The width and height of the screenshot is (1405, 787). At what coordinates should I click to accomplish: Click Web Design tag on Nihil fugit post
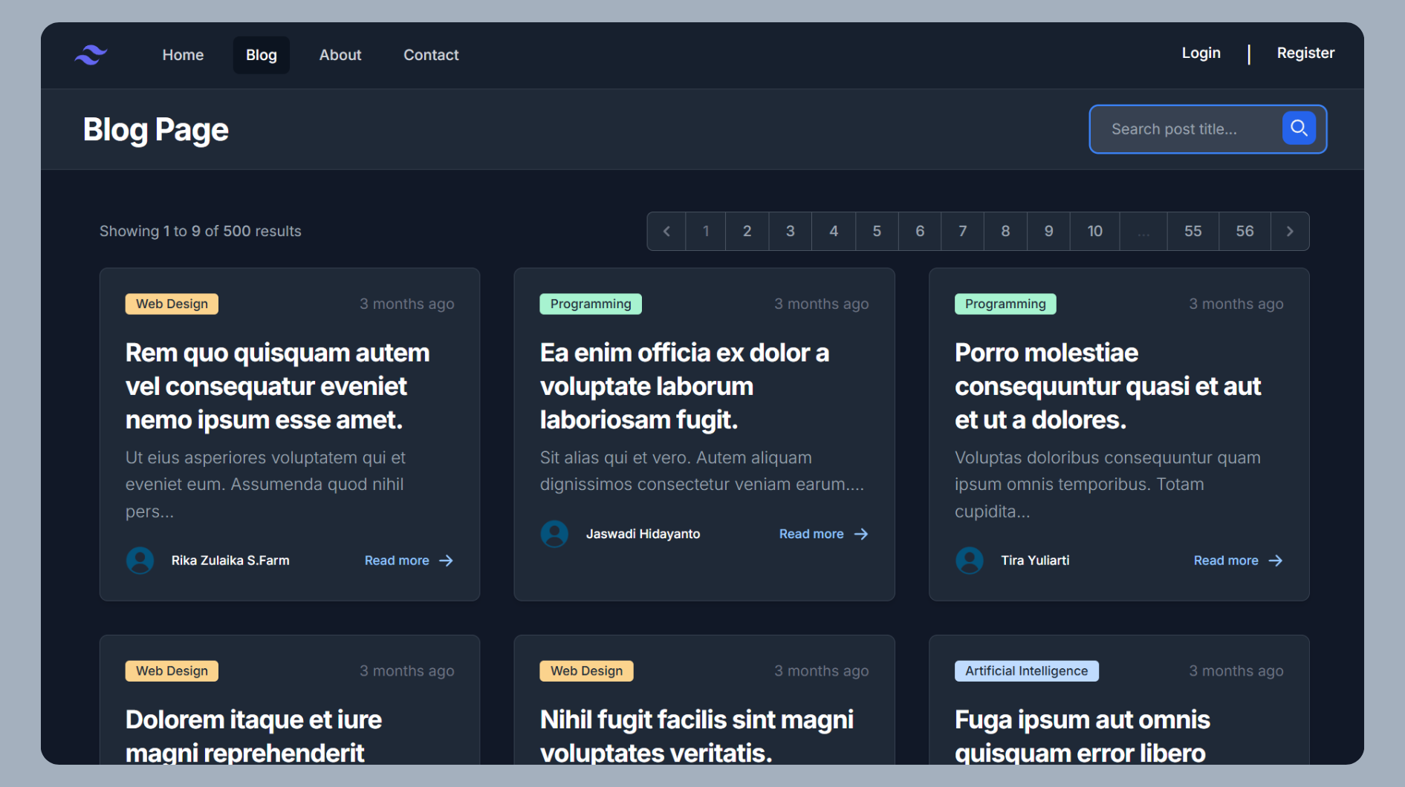586,671
